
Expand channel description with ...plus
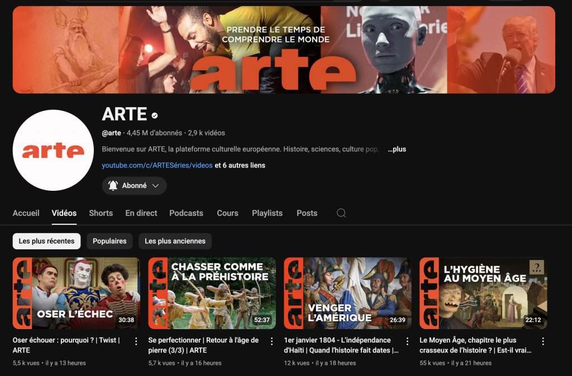pyautogui.click(x=397, y=150)
